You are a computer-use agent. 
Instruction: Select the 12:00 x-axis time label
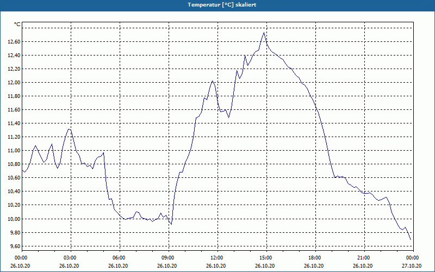click(x=216, y=258)
